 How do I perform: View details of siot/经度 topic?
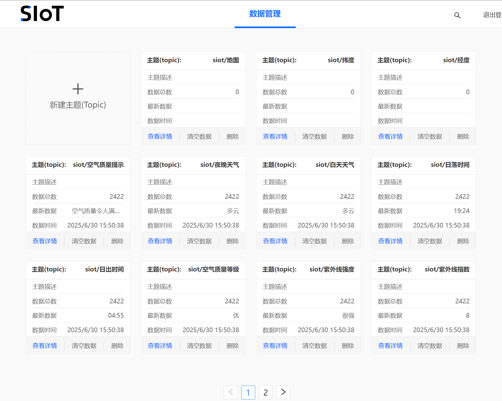tap(390, 136)
